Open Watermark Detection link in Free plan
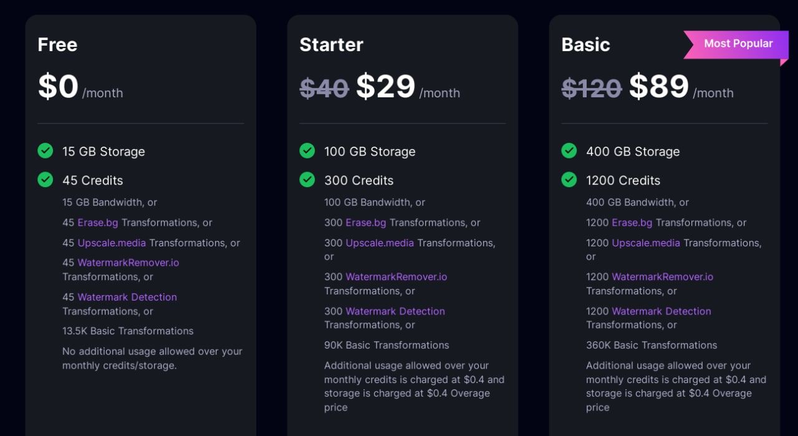The width and height of the screenshot is (798, 436). (x=127, y=297)
